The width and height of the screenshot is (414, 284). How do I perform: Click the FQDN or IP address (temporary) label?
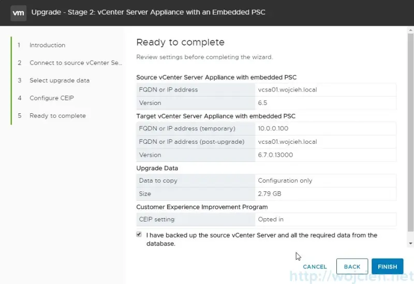[187, 128]
